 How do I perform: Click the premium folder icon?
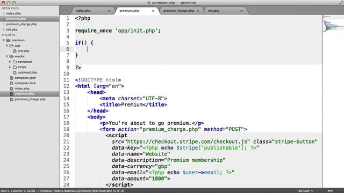(x=9, y=40)
